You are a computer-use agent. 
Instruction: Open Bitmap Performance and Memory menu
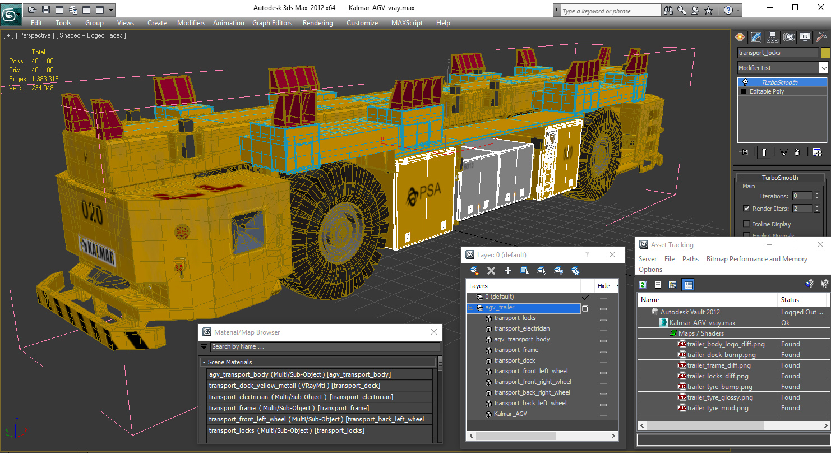point(756,259)
